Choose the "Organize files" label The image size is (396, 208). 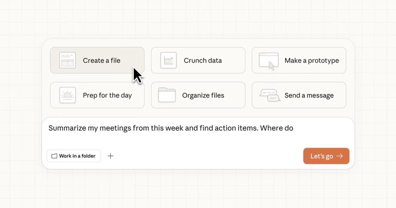pos(203,95)
